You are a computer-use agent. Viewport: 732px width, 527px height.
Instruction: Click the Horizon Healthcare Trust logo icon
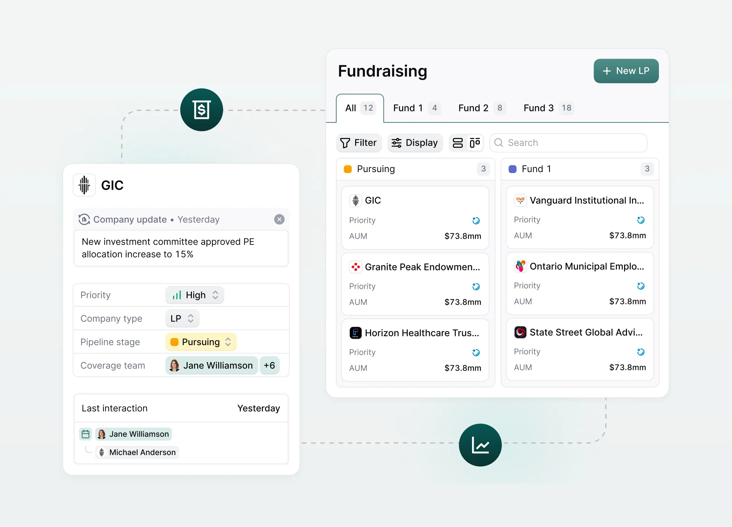(x=355, y=333)
